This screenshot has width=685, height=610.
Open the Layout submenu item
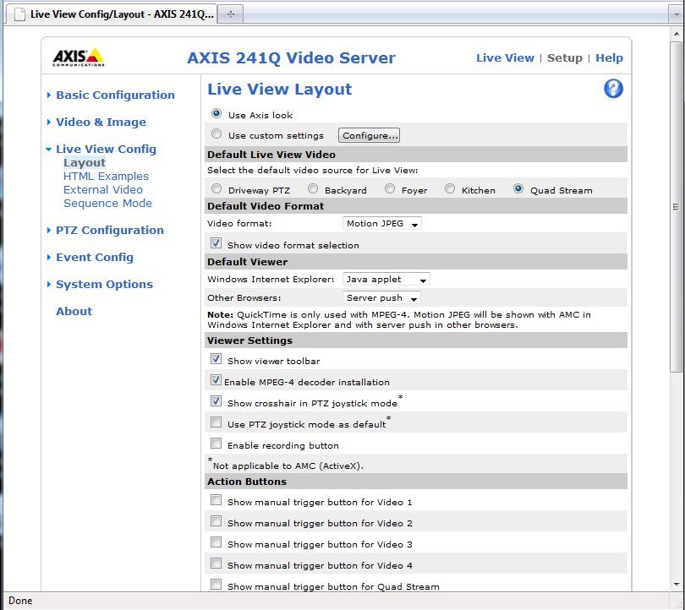(85, 163)
